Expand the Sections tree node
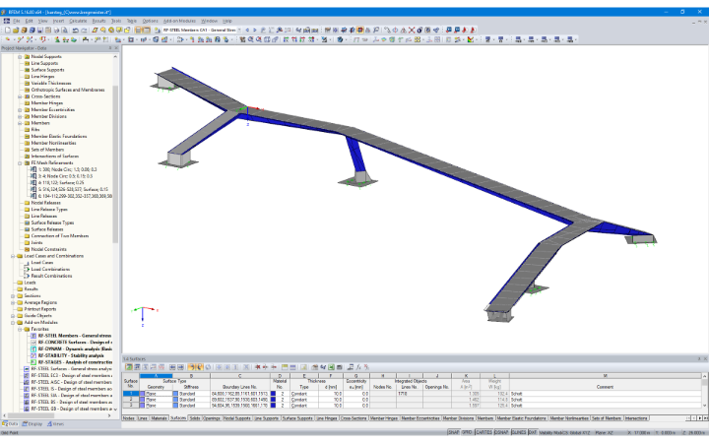This screenshot has width=709, height=443. (x=13, y=295)
